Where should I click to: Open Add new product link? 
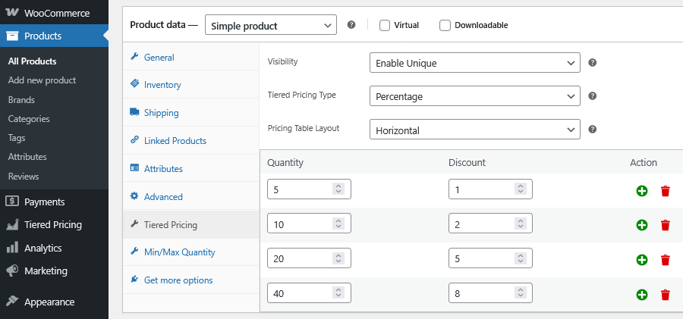(42, 80)
